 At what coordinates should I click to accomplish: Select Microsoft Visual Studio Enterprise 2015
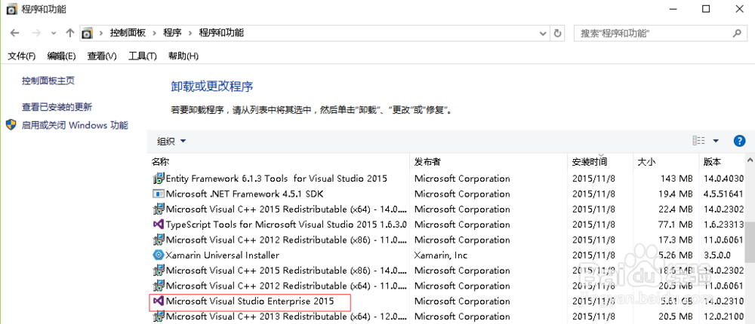coord(250,301)
